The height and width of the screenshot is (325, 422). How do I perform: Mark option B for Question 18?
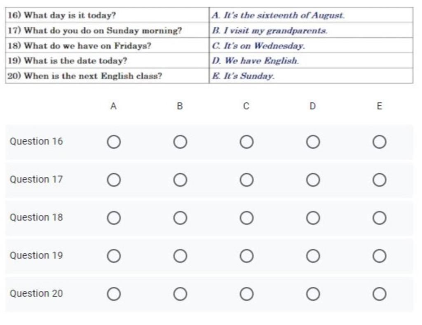180,218
